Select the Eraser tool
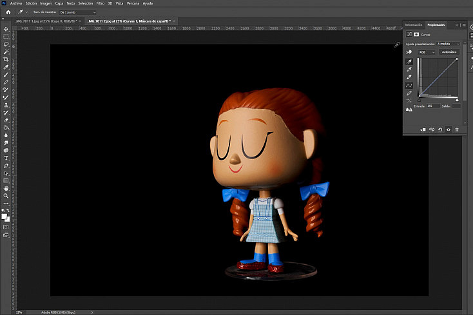This screenshot has height=315, width=473. pyautogui.click(x=6, y=120)
